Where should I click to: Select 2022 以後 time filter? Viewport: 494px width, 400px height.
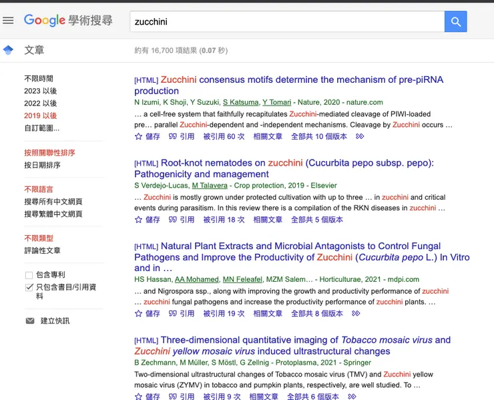(41, 104)
